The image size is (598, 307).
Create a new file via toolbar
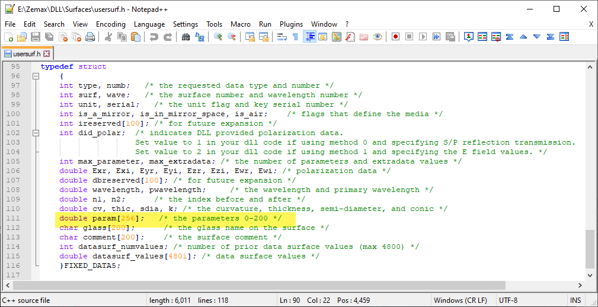(x=8, y=37)
